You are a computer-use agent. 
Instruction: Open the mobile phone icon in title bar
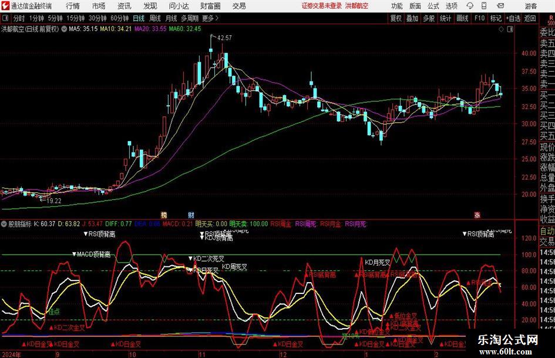[484, 6]
